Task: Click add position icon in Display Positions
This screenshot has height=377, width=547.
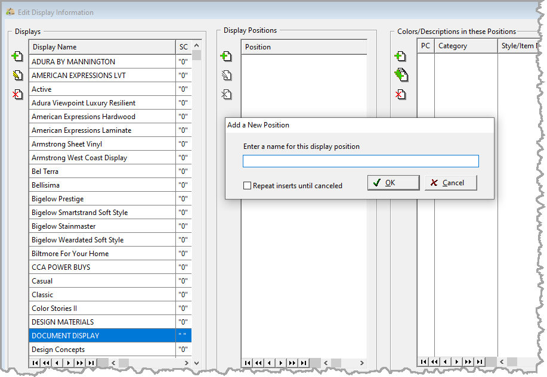Action: (226, 56)
